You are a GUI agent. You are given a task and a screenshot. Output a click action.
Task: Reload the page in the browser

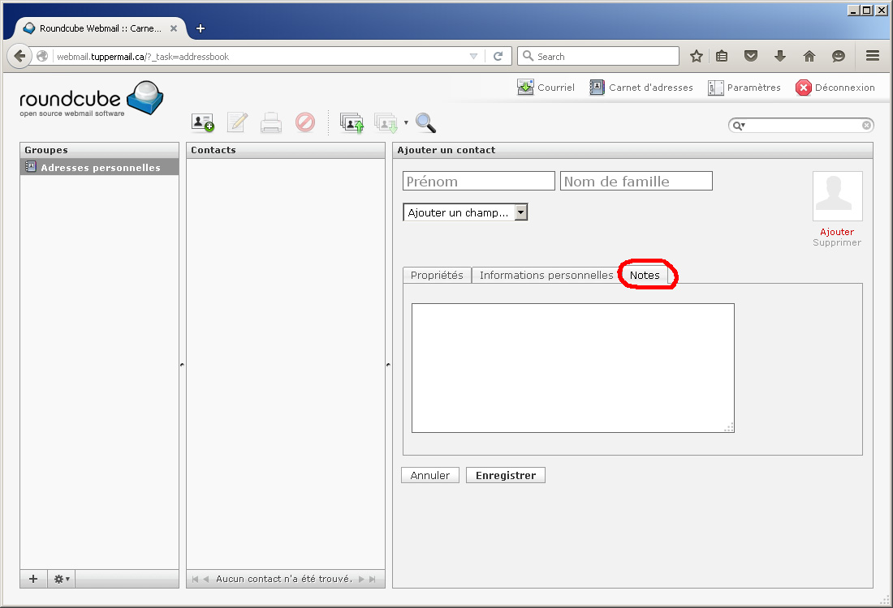pos(498,56)
